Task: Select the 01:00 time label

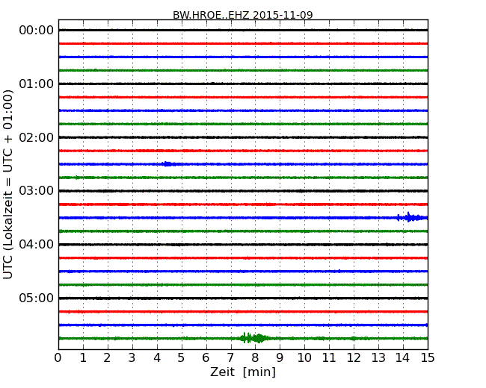Action: pos(37,84)
